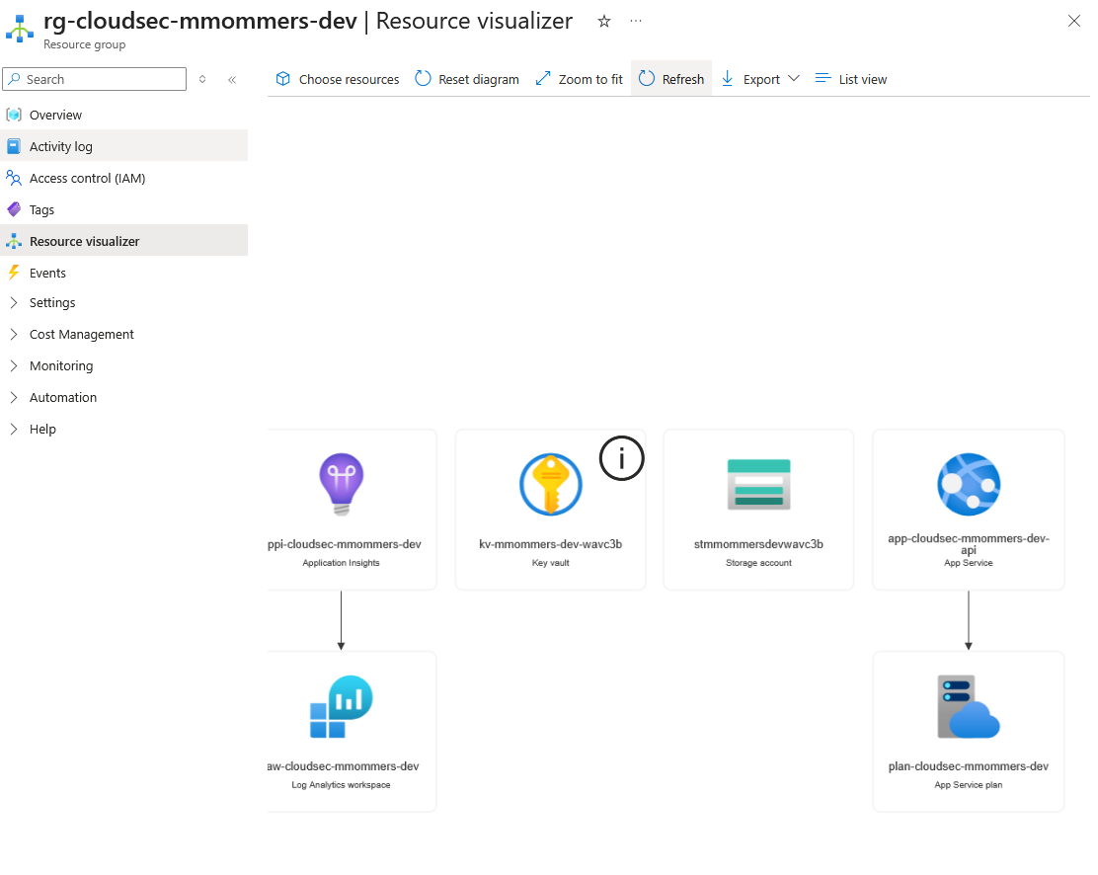The width and height of the screenshot is (1098, 875).
Task: Favorite this page with the star icon
Action: tap(603, 22)
